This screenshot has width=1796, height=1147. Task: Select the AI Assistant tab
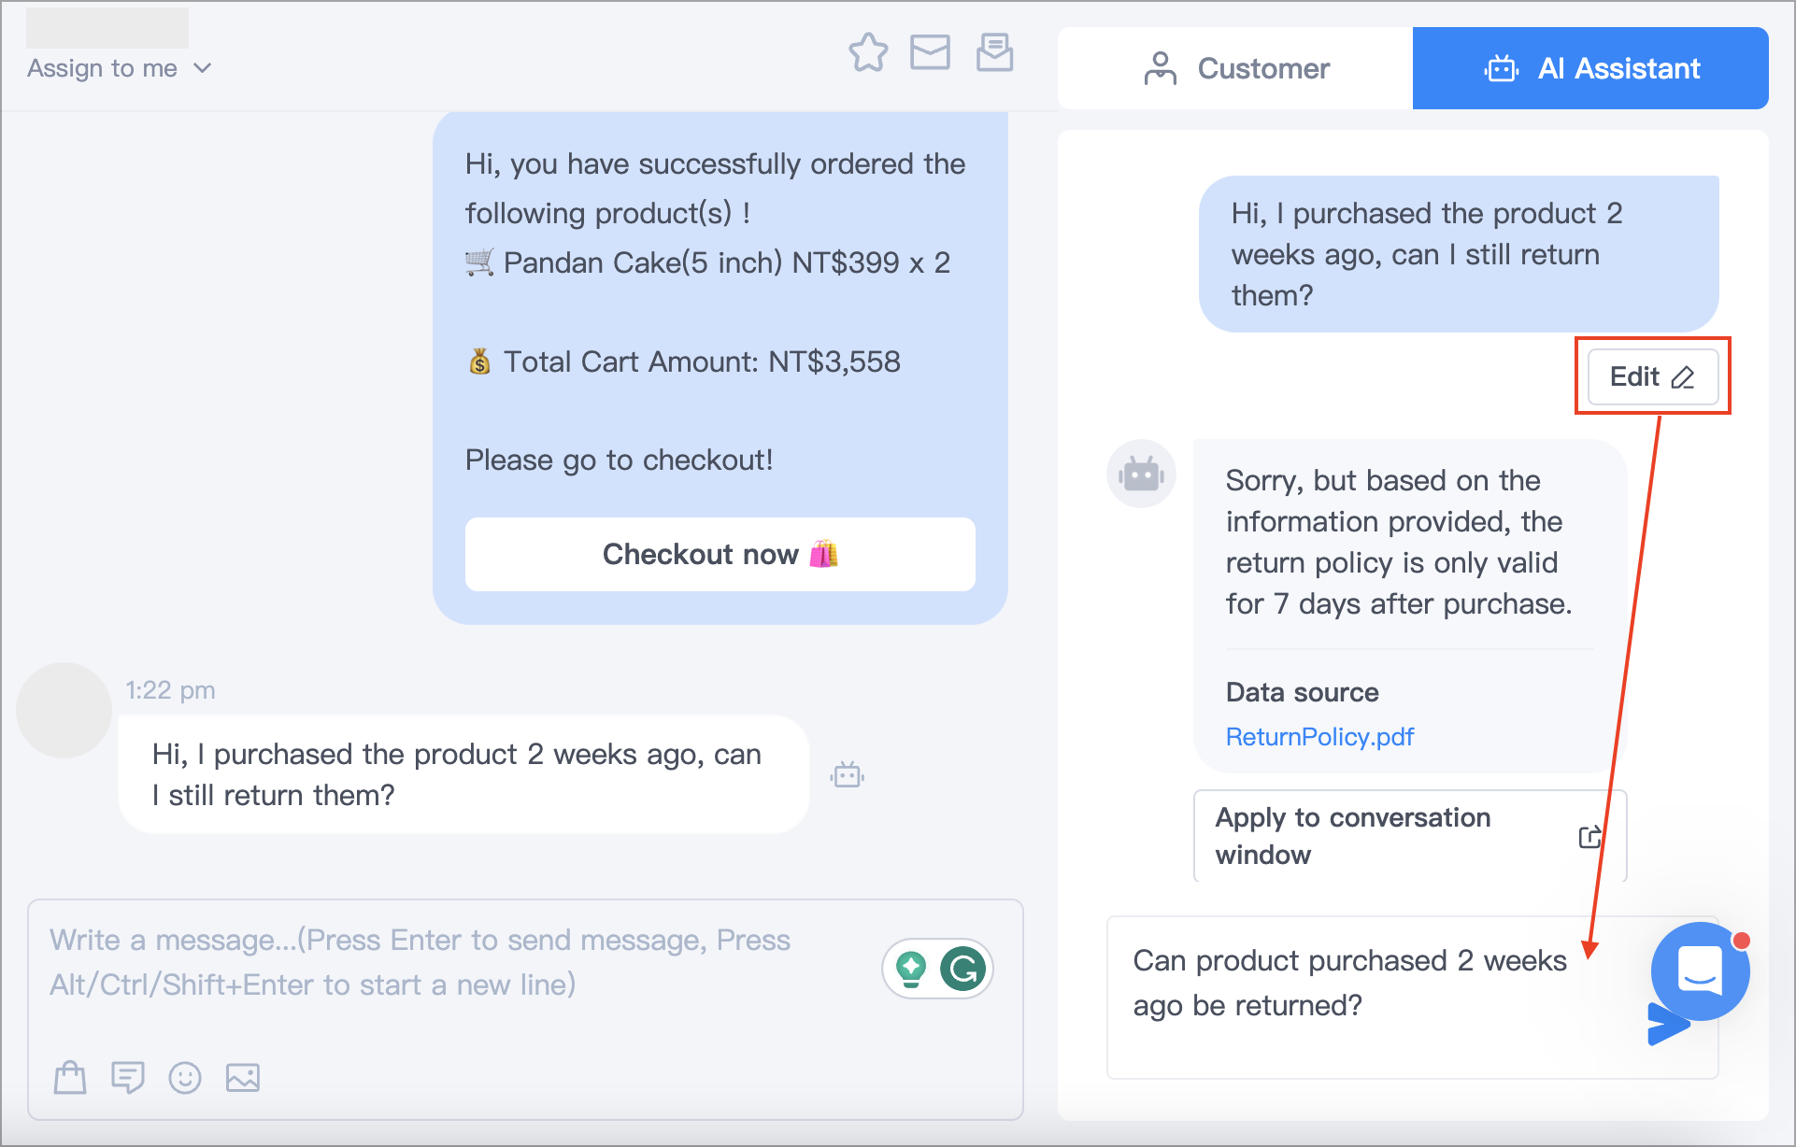coord(1590,68)
